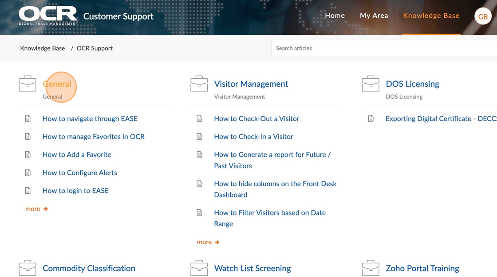Click the Zoho Portal Training briefcase icon
This screenshot has height=277, width=497.
[x=371, y=268]
